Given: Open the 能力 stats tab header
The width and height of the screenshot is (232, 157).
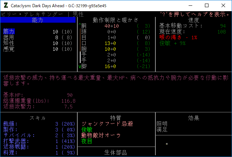Looking at the screenshot, I should tap(38, 20).
